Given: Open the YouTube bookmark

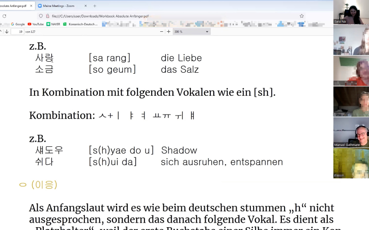Looking at the screenshot, I should (36, 24).
